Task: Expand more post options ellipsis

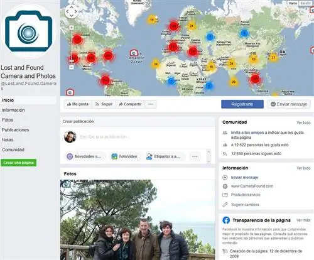Action: [x=195, y=156]
